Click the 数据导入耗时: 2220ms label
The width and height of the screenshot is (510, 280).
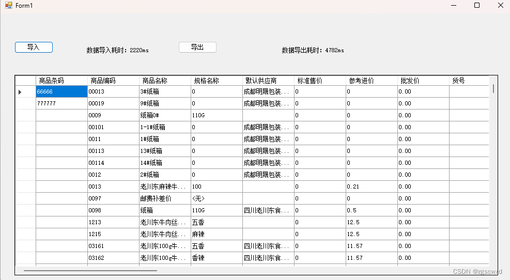pos(118,50)
